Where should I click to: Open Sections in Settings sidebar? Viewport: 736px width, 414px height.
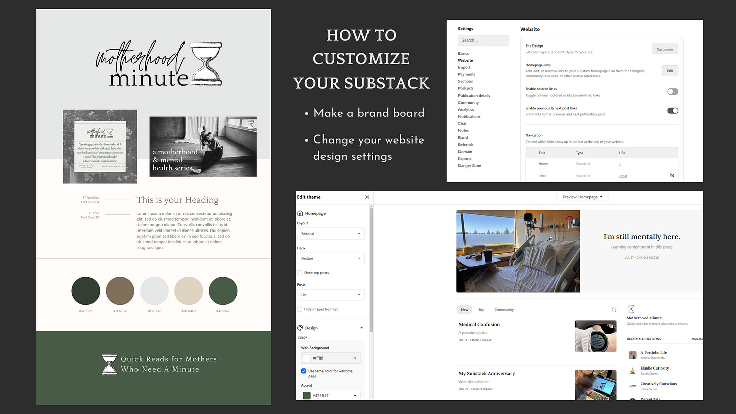click(x=466, y=81)
